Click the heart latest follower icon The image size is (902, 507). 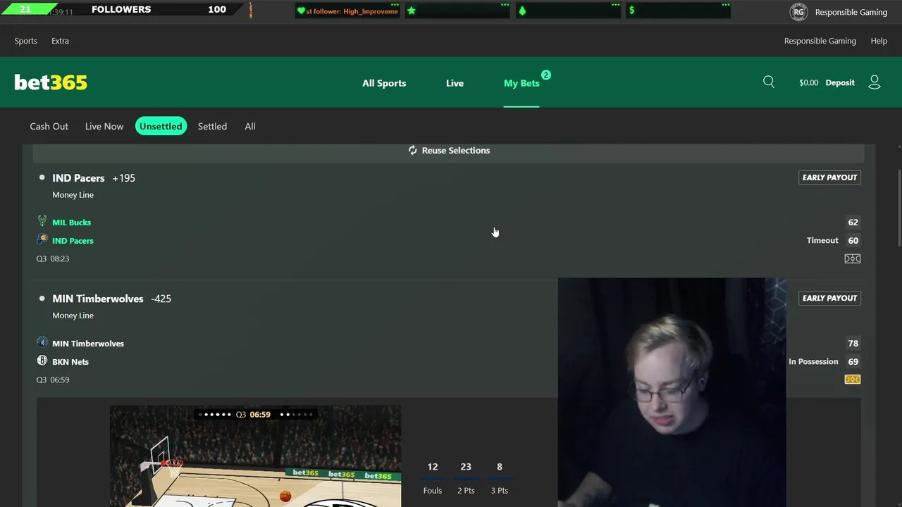pyautogui.click(x=301, y=11)
